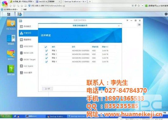Toggle checkbox for disk 3
168x120 pixels.
[x=46, y=58]
